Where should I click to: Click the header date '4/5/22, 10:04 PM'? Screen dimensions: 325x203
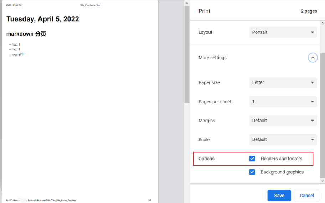[x=14, y=5]
